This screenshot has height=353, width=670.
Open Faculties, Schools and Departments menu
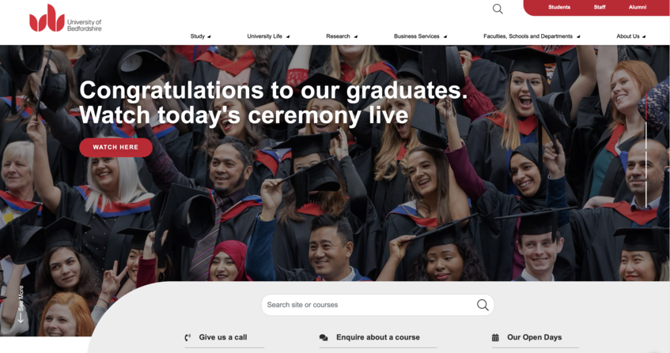[x=528, y=36]
